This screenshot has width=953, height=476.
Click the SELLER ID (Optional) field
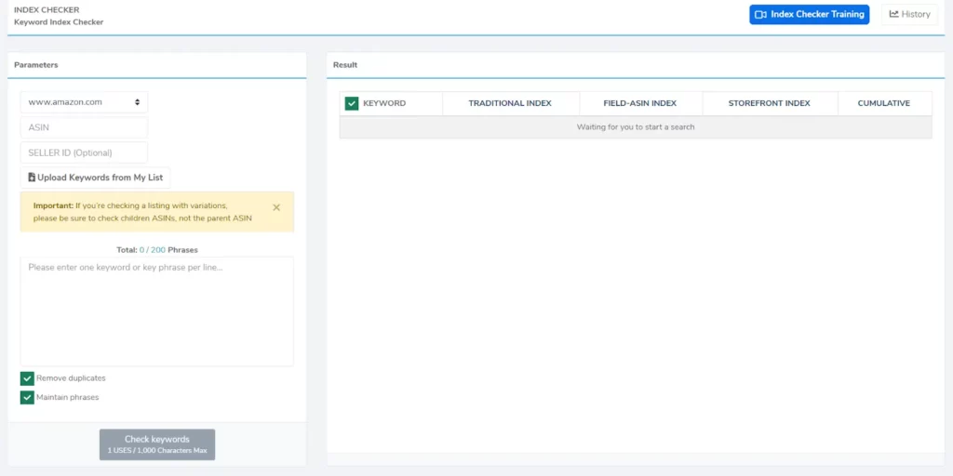[84, 152]
